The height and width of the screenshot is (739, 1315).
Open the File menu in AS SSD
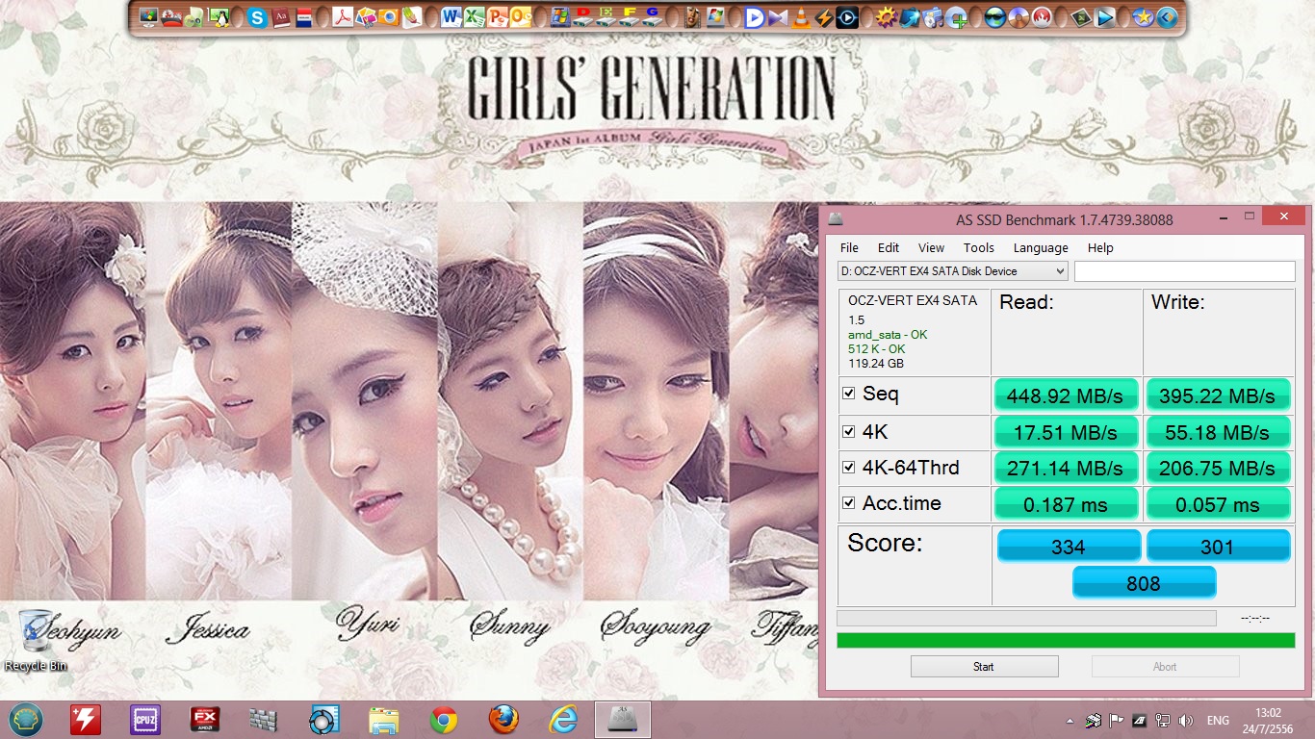tap(849, 247)
